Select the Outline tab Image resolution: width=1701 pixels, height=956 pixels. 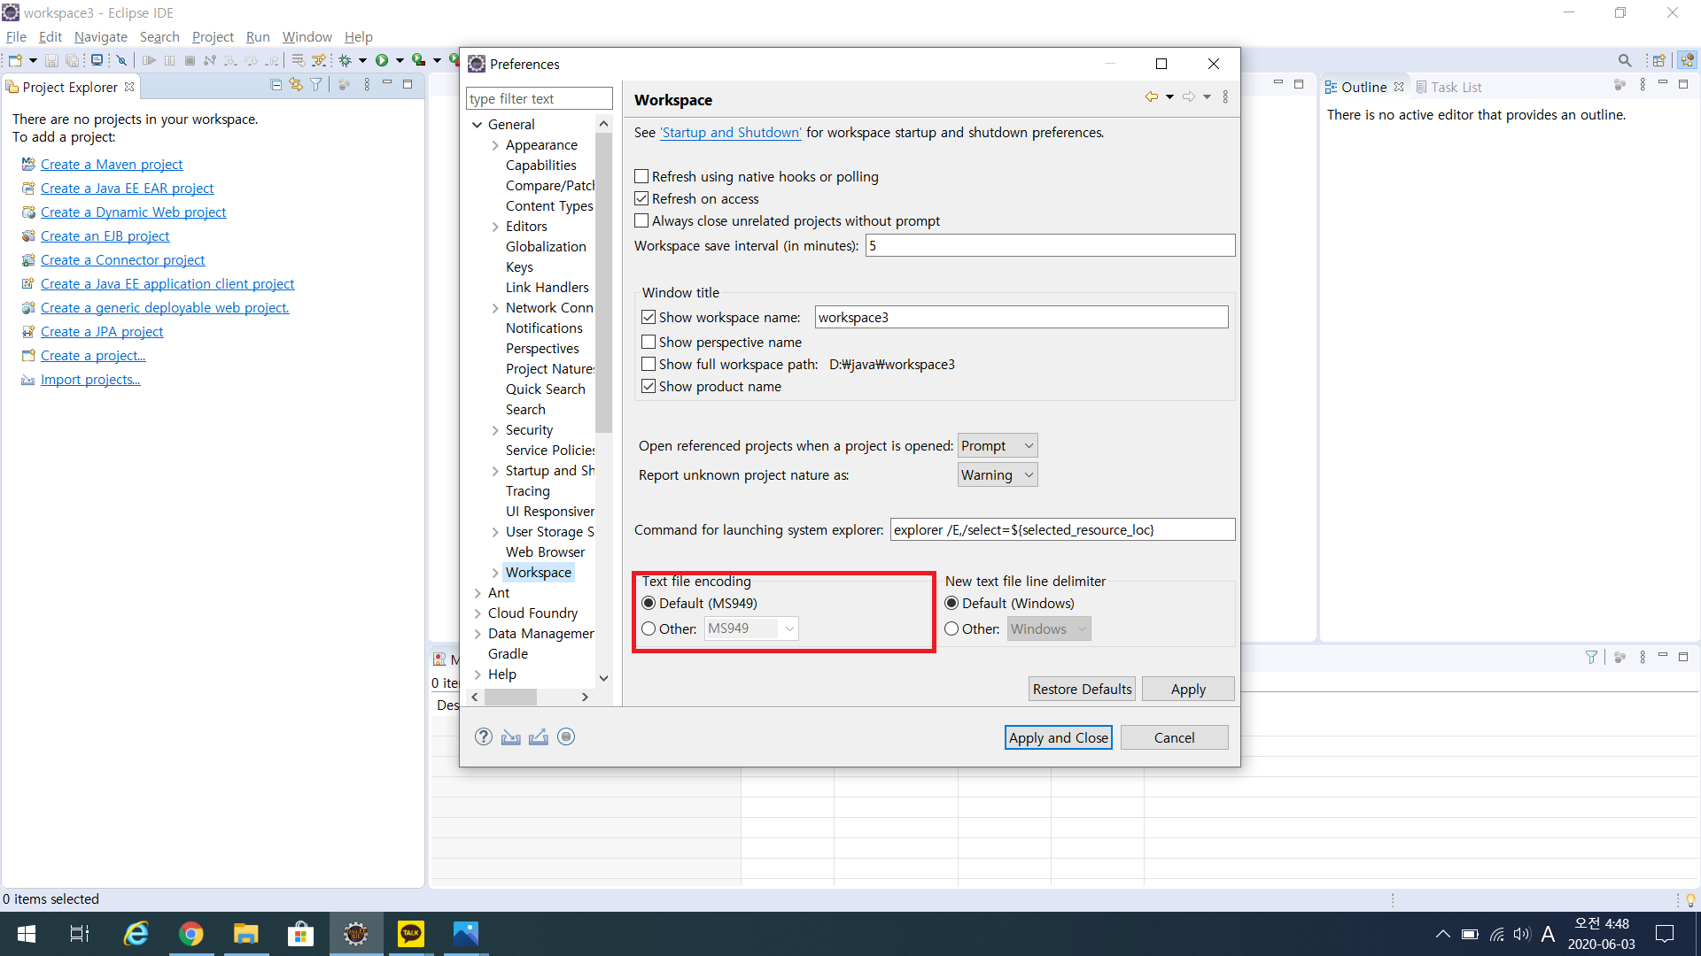click(1364, 87)
